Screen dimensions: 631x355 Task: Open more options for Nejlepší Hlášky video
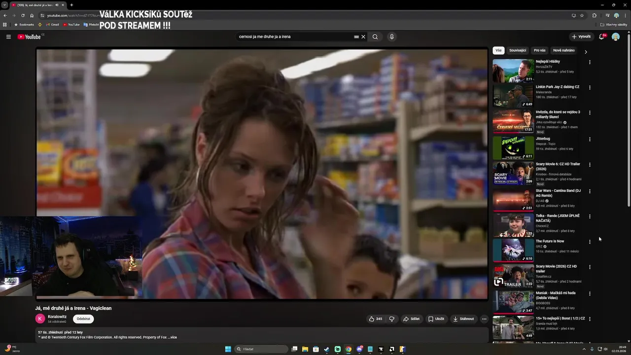tap(590, 62)
